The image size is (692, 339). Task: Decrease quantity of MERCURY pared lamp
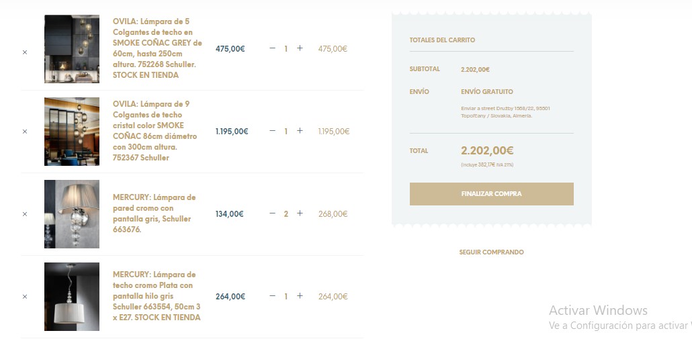272,213
